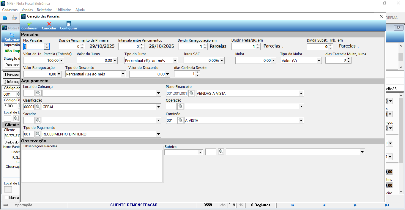Increase No. Parcelas with spinner up arrow
The image size is (405, 210).
click(x=47, y=45)
